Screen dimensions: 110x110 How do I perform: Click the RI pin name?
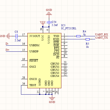click(x=58, y=57)
